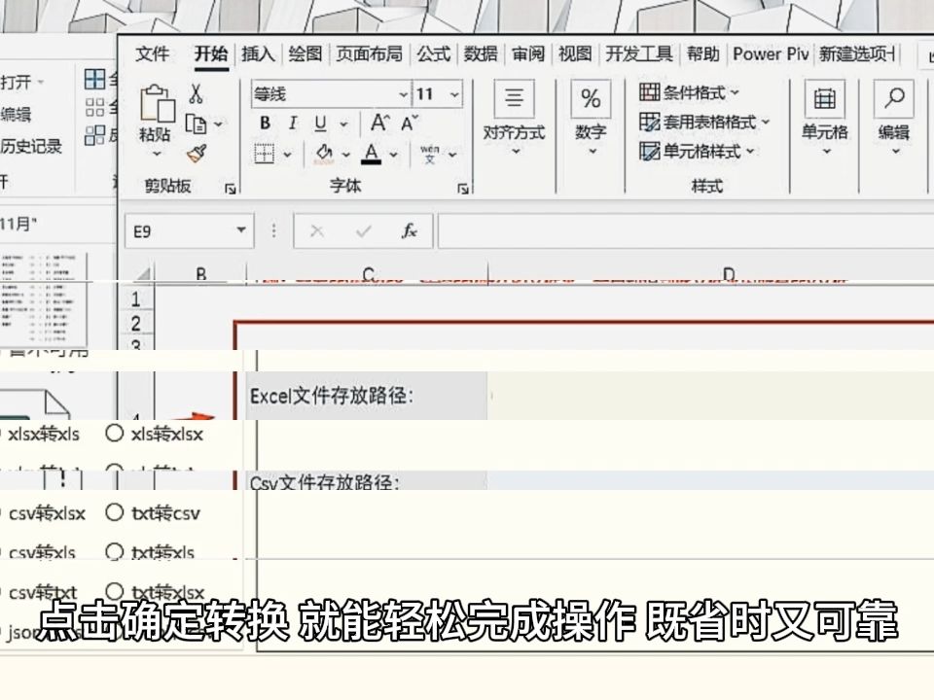Image resolution: width=934 pixels, height=700 pixels.
Task: Click the 编辑 magnifier icon
Action: point(892,99)
